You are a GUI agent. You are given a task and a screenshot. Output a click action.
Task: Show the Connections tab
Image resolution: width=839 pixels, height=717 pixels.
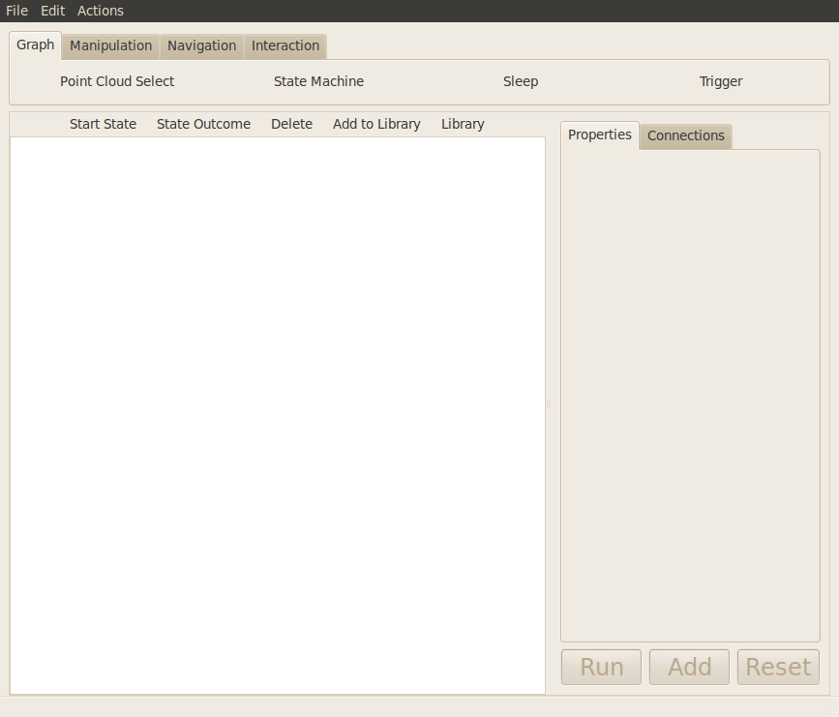[x=685, y=136]
